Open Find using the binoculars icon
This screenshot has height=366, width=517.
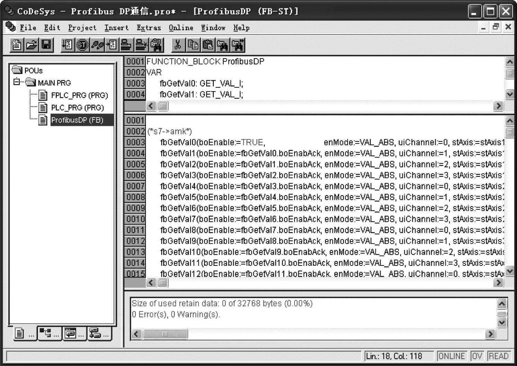coord(222,45)
